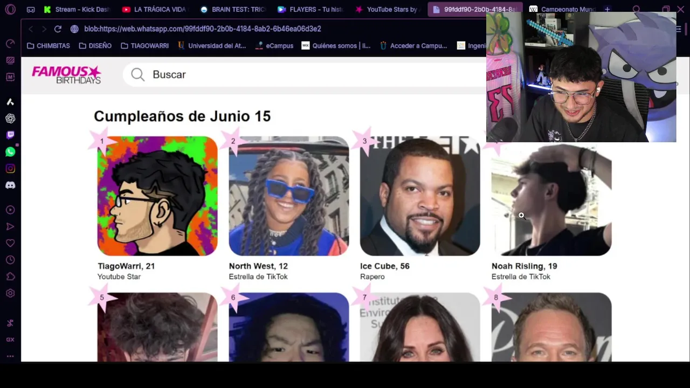Screen dimensions: 690x388
Task: Click the Aria icon in sidebar
Action: (x=10, y=102)
